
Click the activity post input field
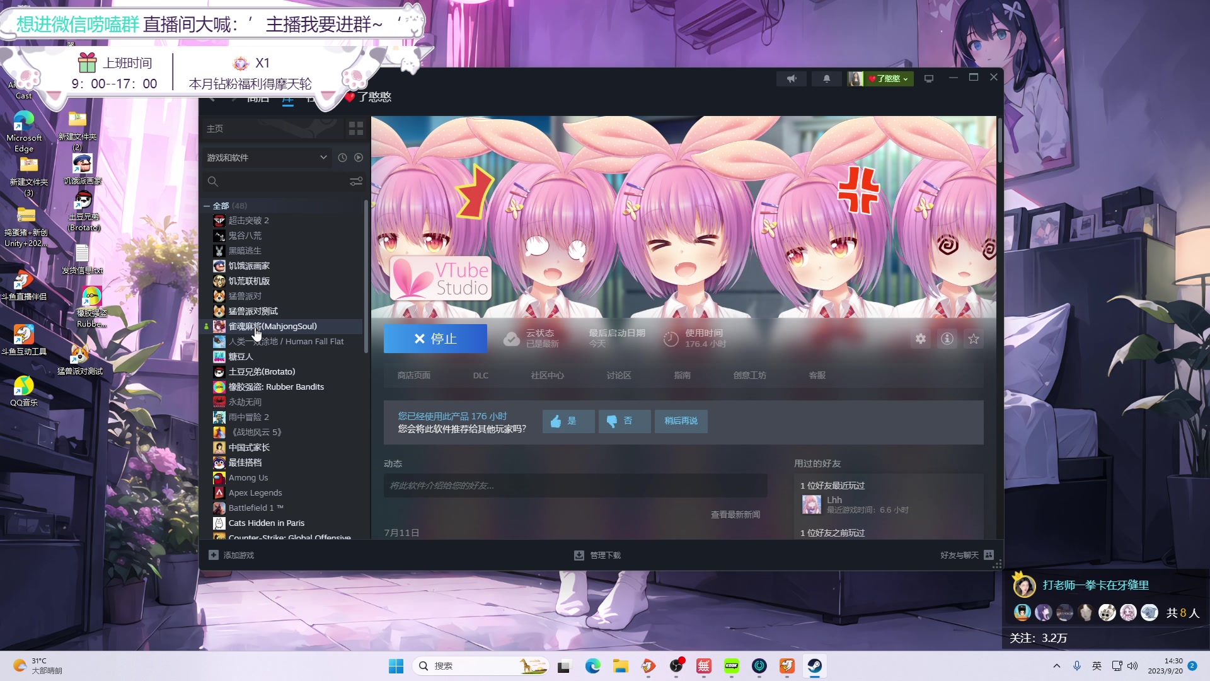coord(575,486)
